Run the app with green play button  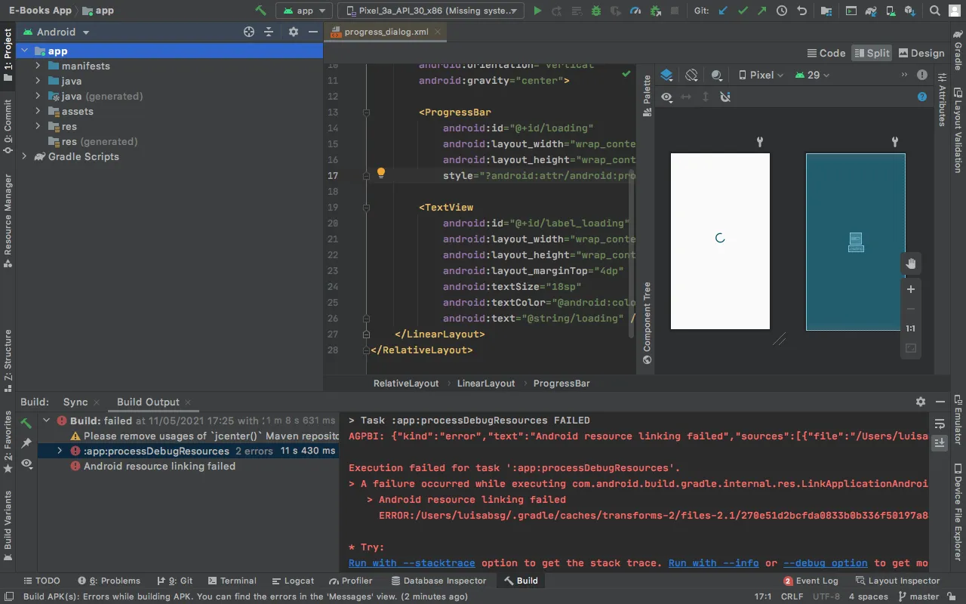537,11
